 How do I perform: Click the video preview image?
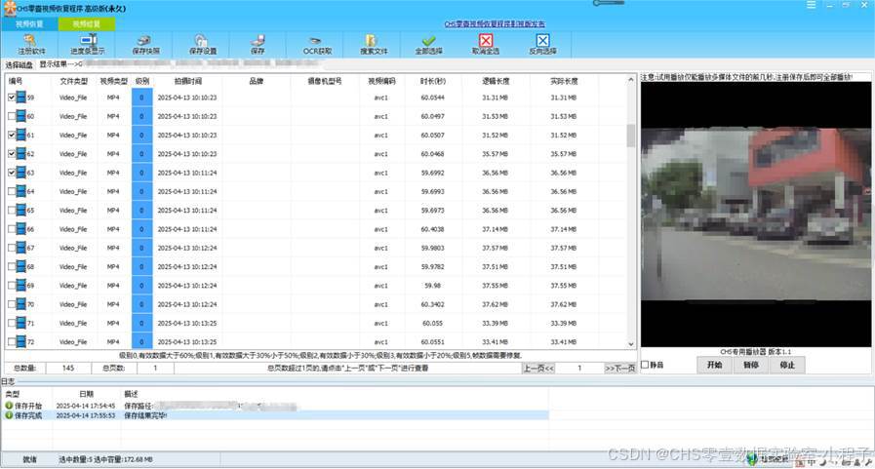coord(756,215)
